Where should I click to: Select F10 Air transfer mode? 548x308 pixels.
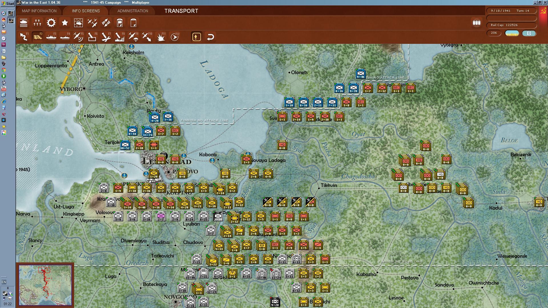click(147, 37)
